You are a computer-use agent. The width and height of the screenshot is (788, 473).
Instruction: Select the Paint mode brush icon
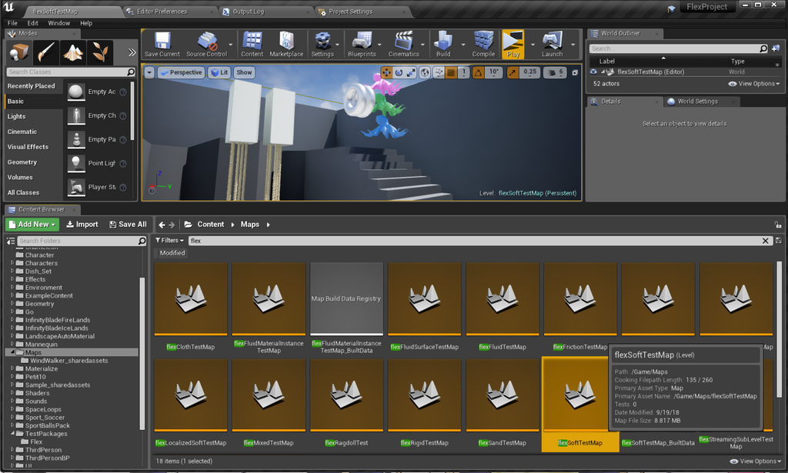click(x=45, y=52)
